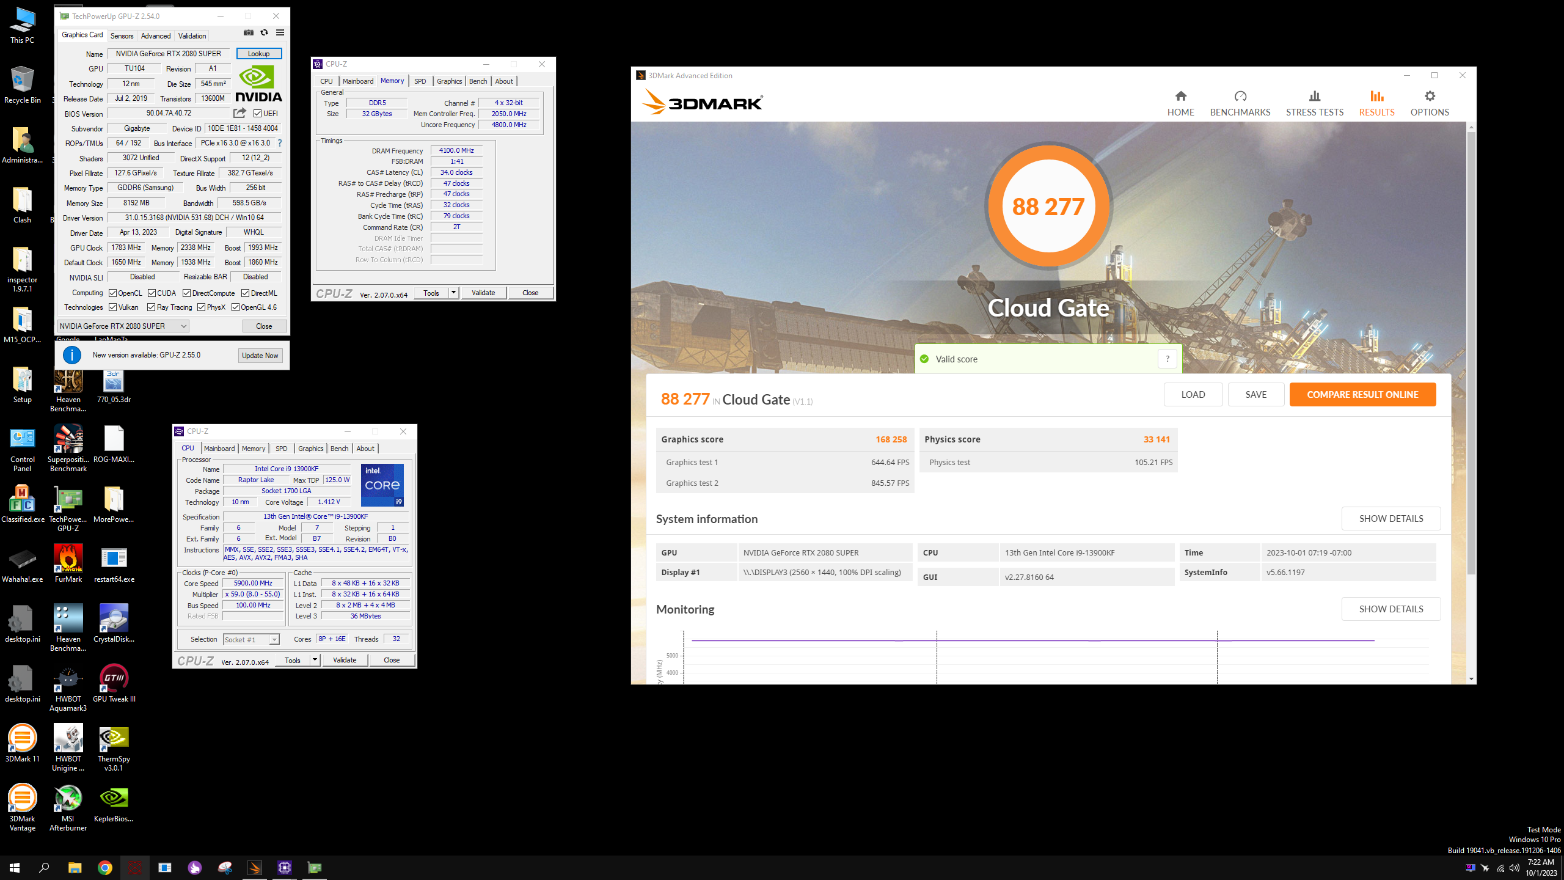Click the Graphics score value 168 258

[x=891, y=439]
